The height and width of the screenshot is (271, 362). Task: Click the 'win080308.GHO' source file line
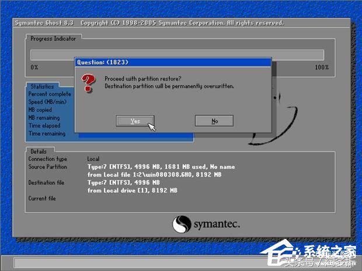point(154,174)
